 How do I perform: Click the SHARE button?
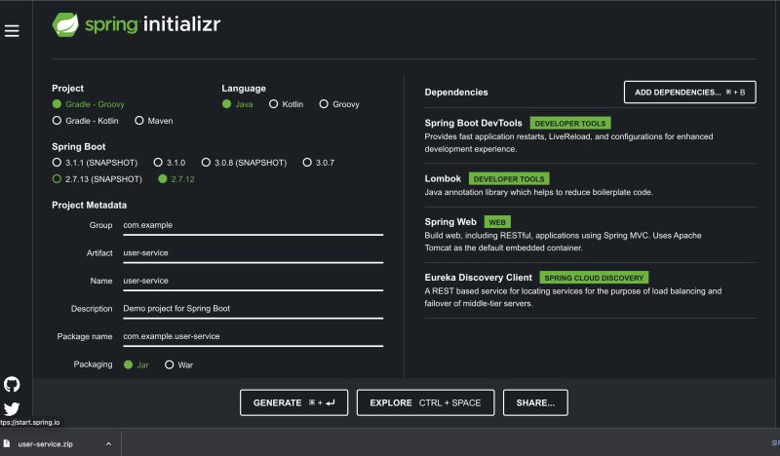[x=535, y=402]
